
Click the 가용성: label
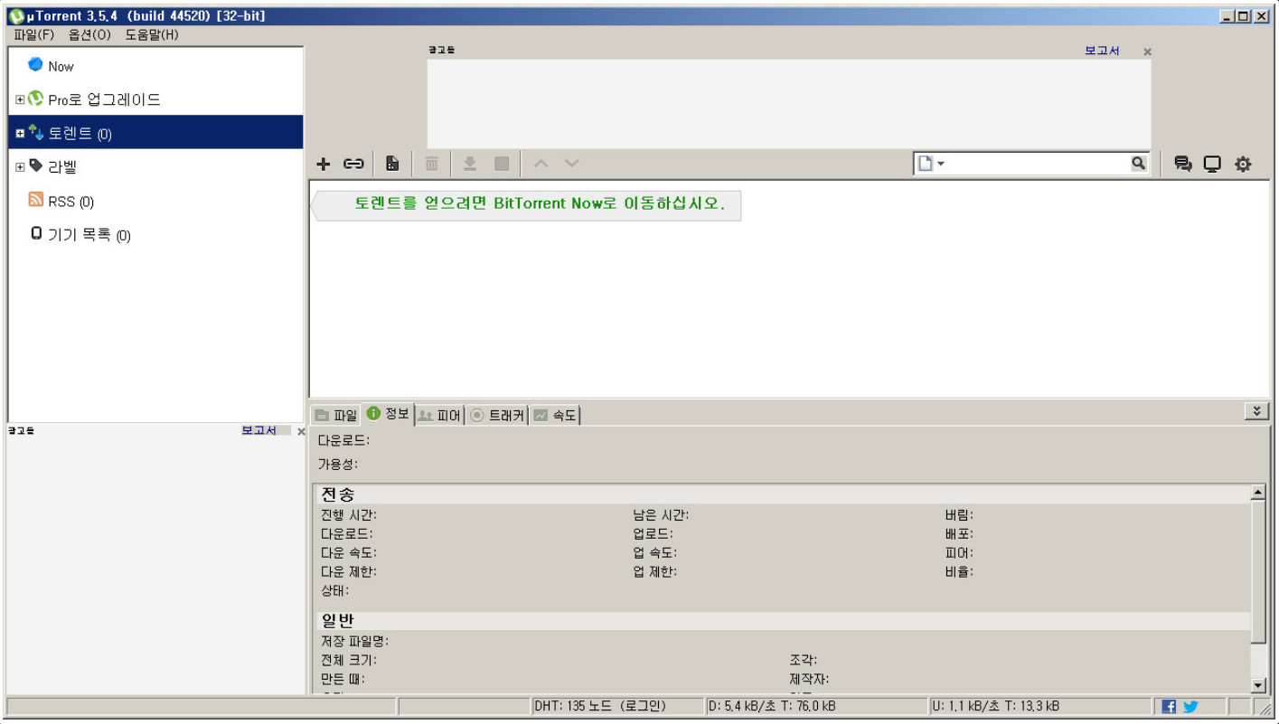coord(338,464)
